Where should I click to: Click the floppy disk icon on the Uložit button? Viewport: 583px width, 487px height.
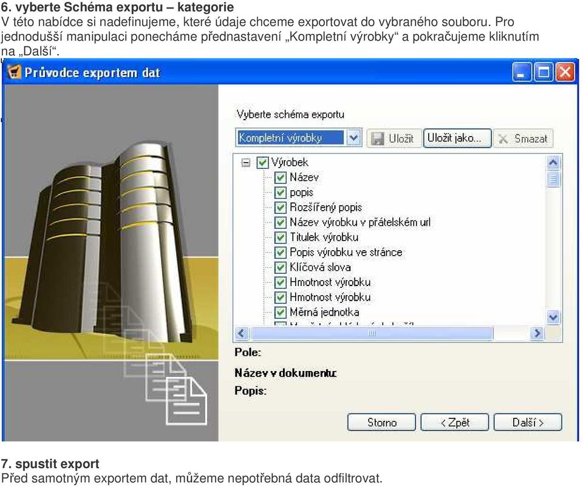[377, 138]
